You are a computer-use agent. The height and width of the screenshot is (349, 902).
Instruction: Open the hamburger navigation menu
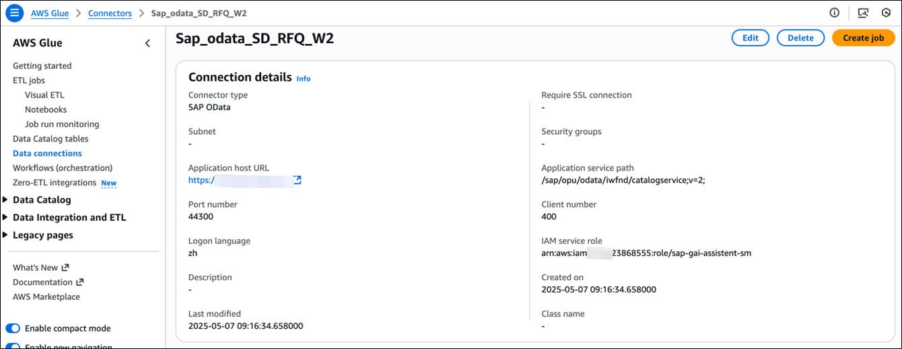point(14,13)
